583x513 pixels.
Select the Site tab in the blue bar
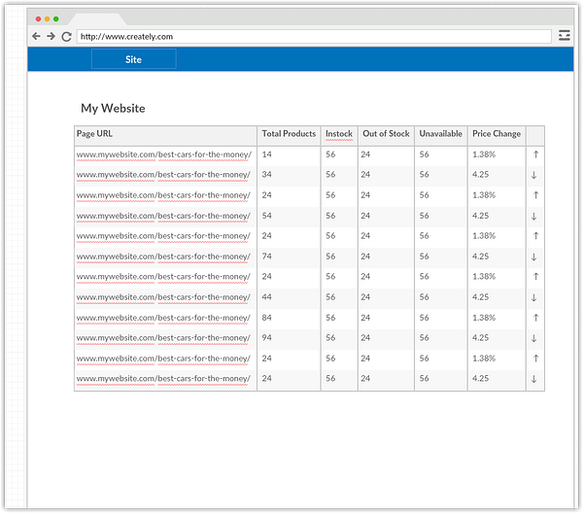coord(134,59)
